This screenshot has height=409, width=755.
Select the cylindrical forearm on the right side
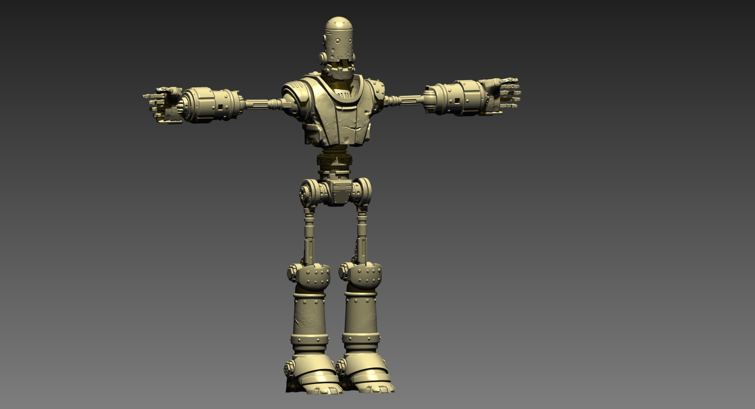pos(455,98)
